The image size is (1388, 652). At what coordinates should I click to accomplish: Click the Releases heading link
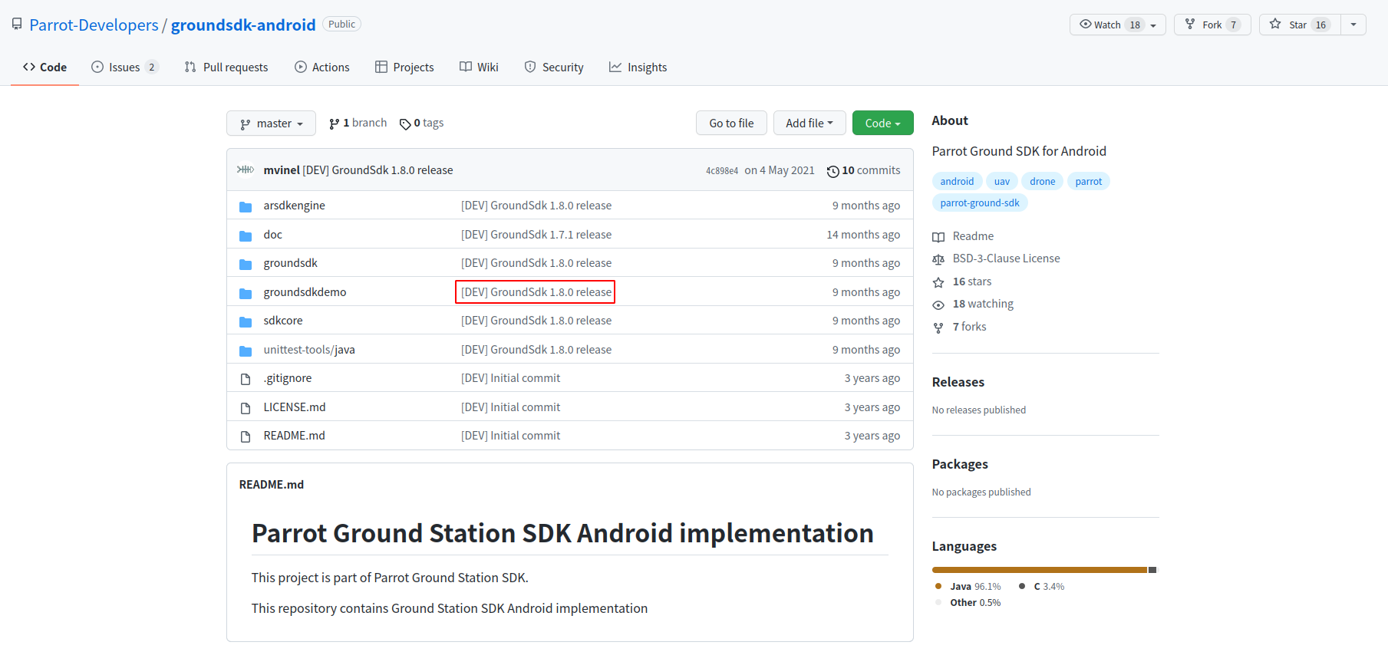click(x=958, y=382)
